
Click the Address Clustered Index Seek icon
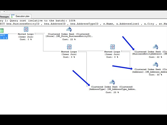pyautogui.click(x=156, y=65)
